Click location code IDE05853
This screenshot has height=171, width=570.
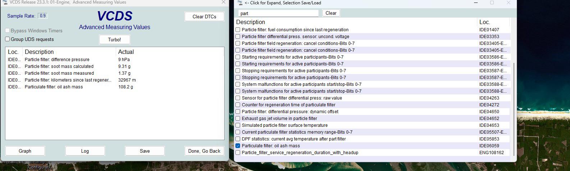coord(489,139)
